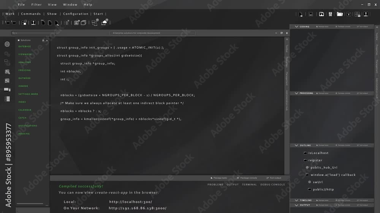Click the search field above Solutions

coord(33,33)
